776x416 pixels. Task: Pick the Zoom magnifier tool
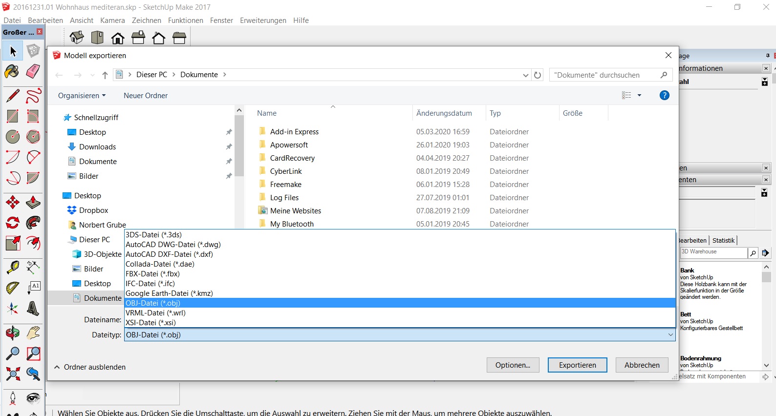pos(13,354)
